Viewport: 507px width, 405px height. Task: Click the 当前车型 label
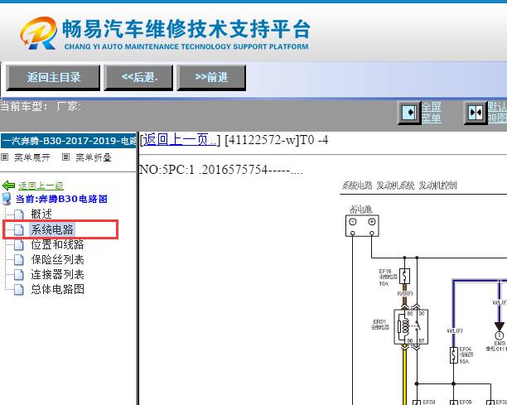pyautogui.click(x=24, y=106)
